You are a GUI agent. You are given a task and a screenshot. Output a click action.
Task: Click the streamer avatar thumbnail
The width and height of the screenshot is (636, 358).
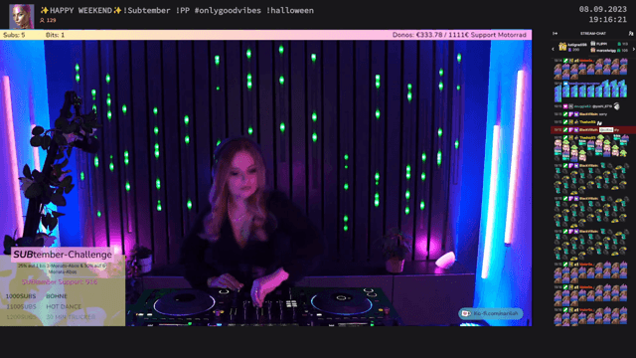click(22, 16)
